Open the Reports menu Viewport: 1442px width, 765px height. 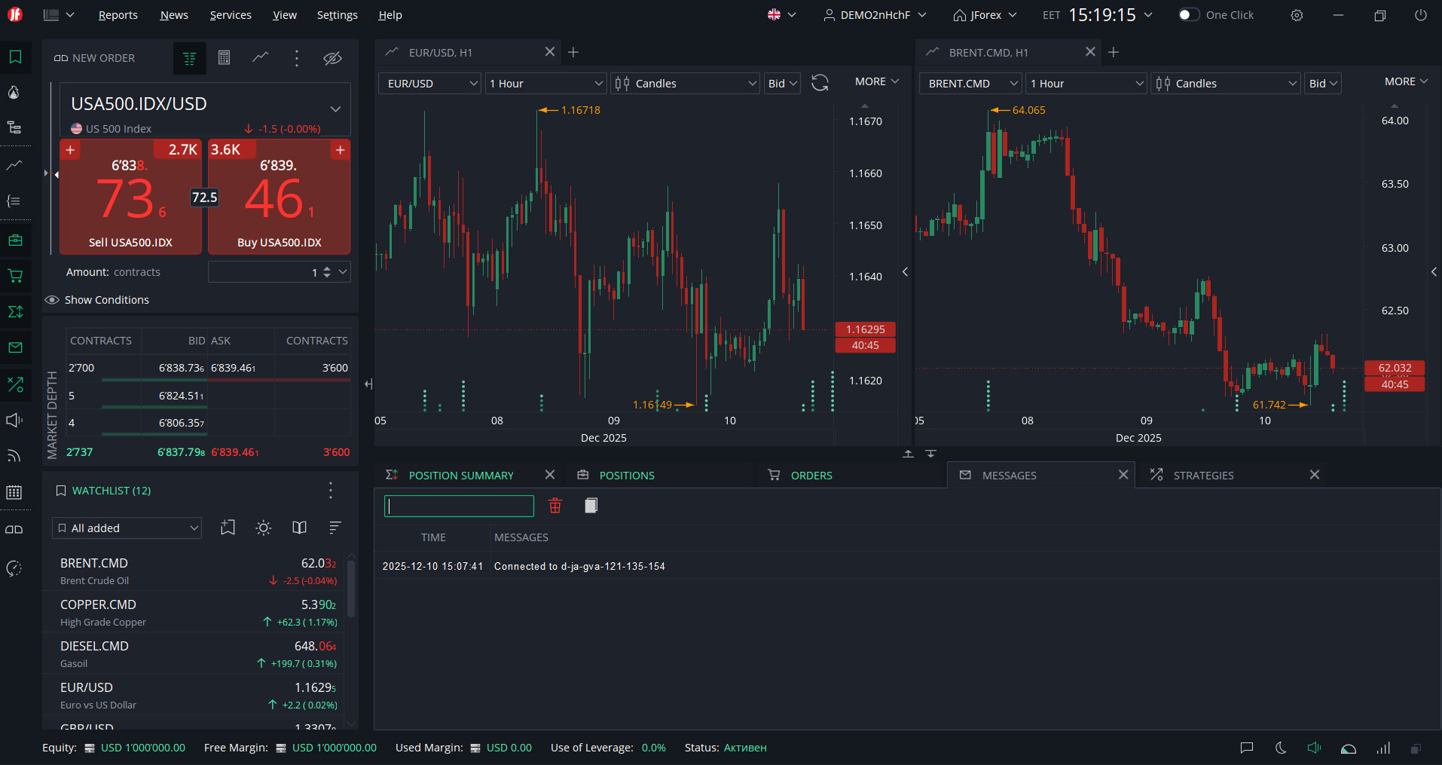coord(118,15)
